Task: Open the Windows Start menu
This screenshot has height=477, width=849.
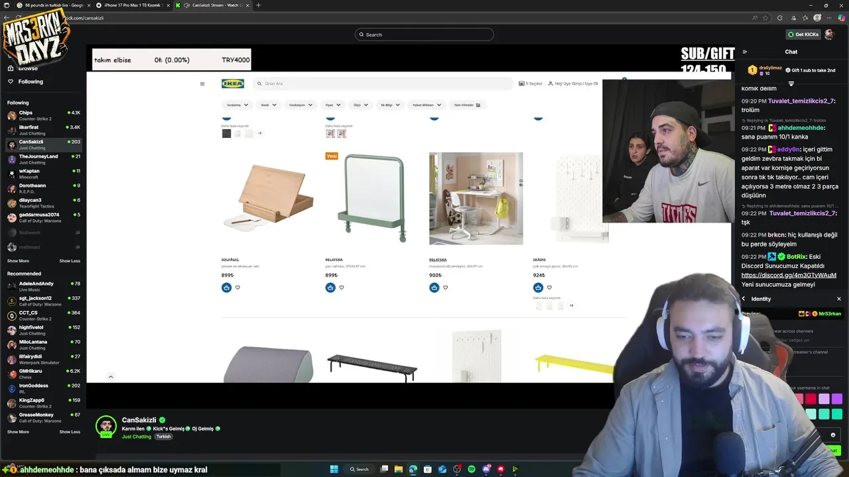Action: (x=334, y=469)
